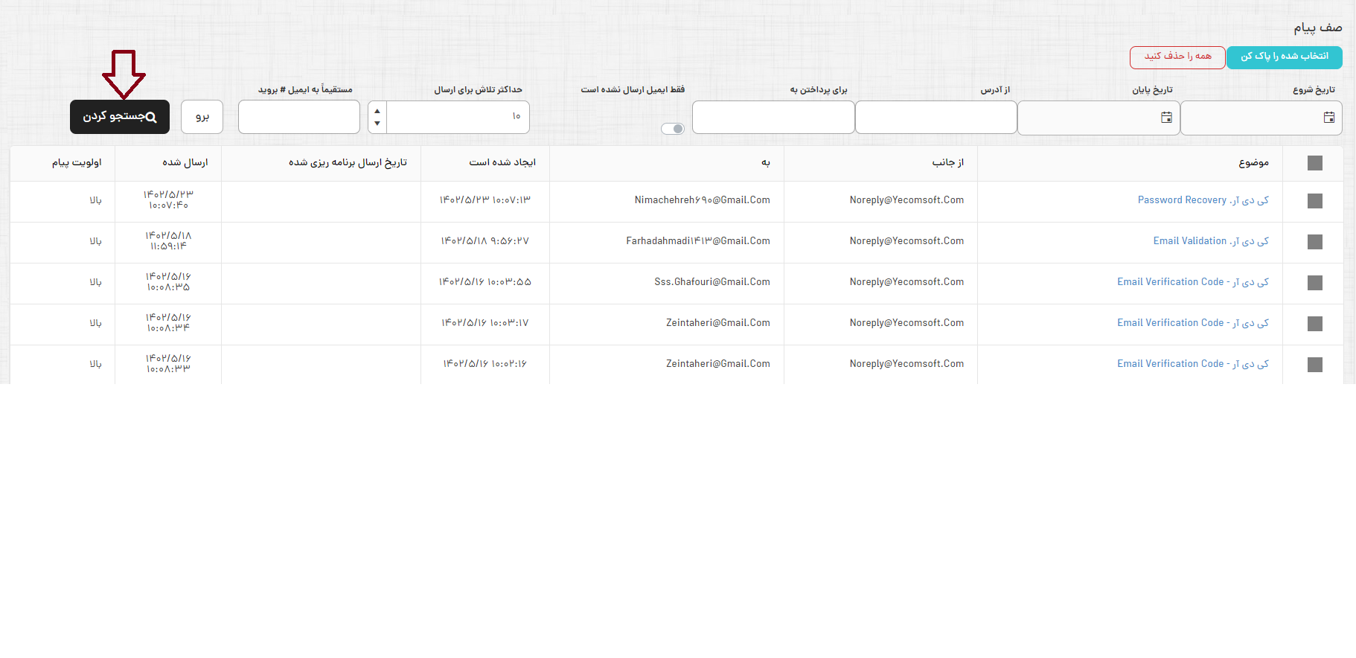1356x658 pixels.
Task: Open the Password Recovery message link
Action: click(x=1203, y=200)
